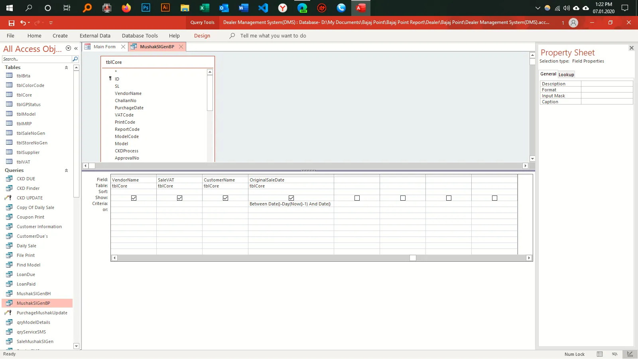Switch to the Create ribbon tab
This screenshot has width=638, height=359.
(x=60, y=36)
